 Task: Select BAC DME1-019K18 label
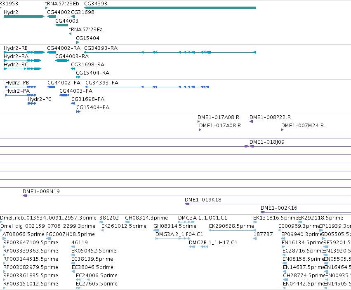[x=203, y=200]
